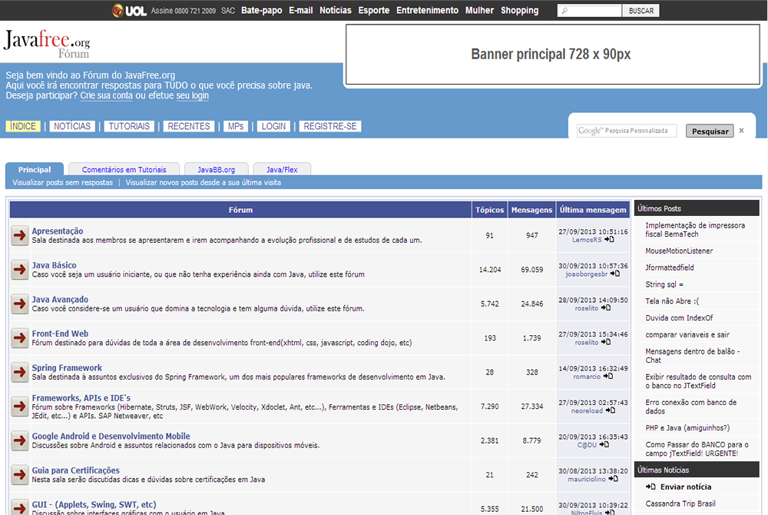Open the 'PHP e Java (amiguinhos?)' post
The height and width of the screenshot is (515, 768).
687,428
